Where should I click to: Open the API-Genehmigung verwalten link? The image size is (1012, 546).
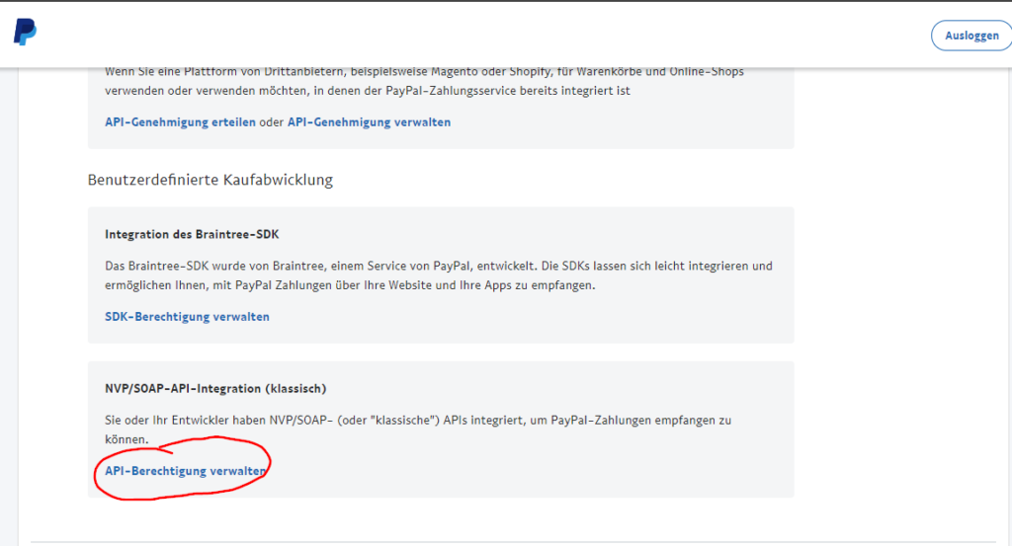click(369, 121)
